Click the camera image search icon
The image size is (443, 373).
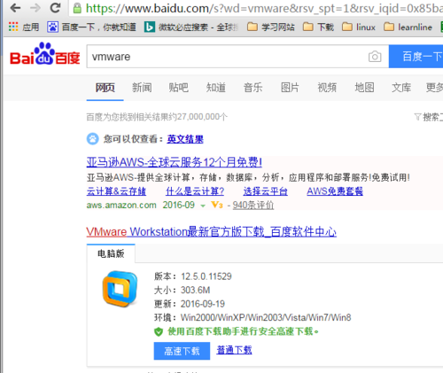(375, 57)
